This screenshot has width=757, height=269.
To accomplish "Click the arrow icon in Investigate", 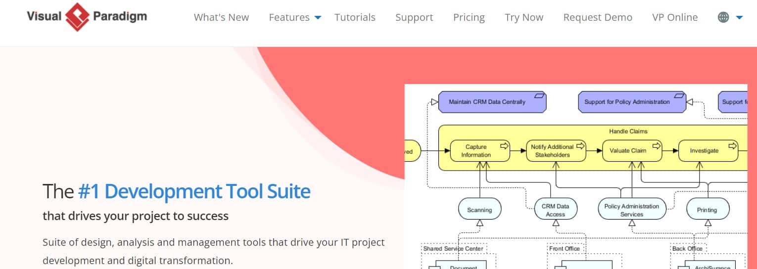I will click(732, 146).
